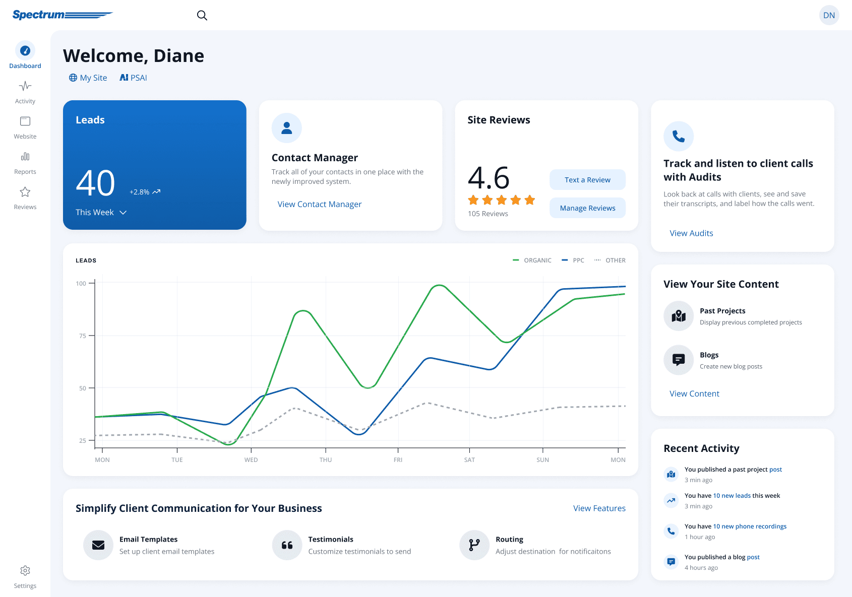Click the five-star rating row
The height and width of the screenshot is (597, 852).
[x=502, y=200]
